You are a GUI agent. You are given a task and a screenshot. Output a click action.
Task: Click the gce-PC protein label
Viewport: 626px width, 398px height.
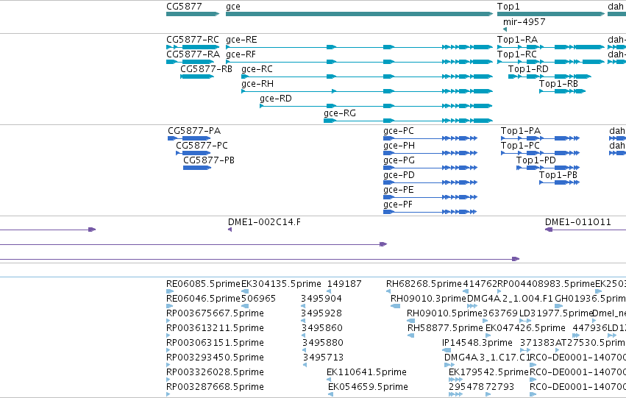[399, 131]
